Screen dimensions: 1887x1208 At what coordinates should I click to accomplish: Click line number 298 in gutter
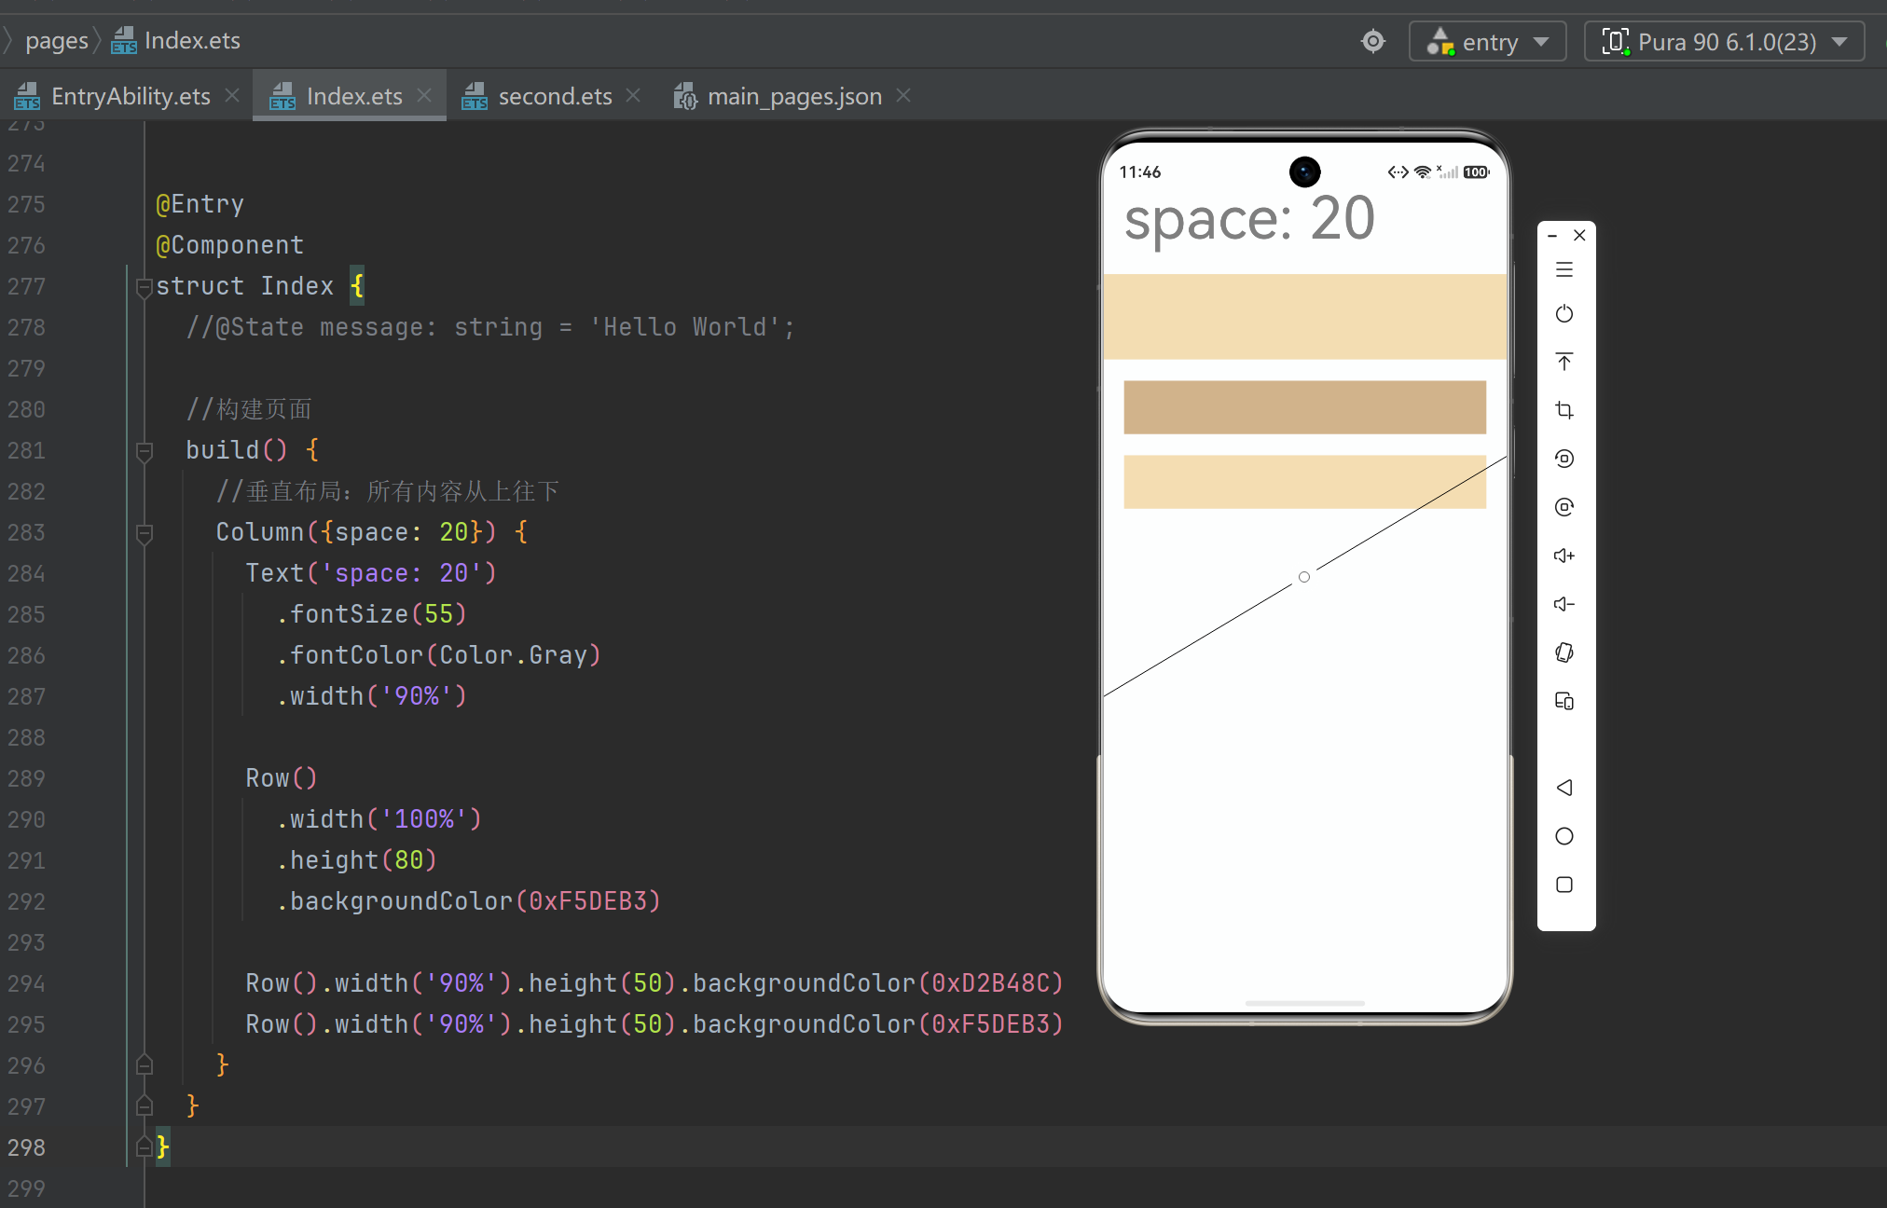coord(26,1148)
